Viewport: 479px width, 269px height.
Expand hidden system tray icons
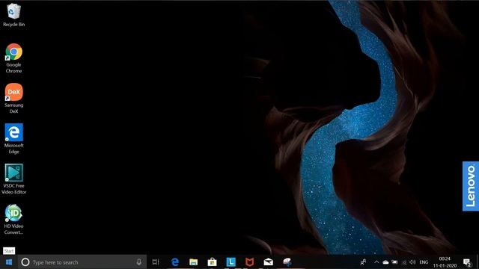376,262
